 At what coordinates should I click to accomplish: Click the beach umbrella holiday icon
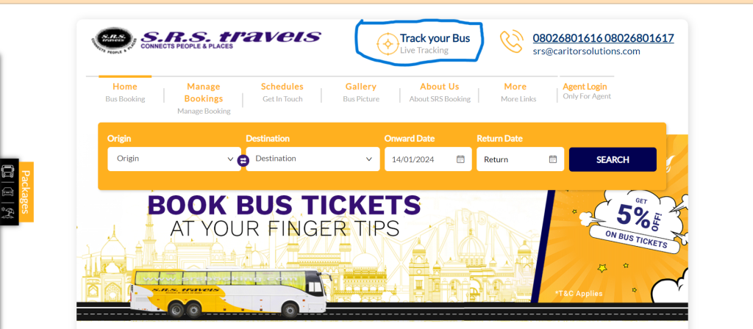pos(7,212)
